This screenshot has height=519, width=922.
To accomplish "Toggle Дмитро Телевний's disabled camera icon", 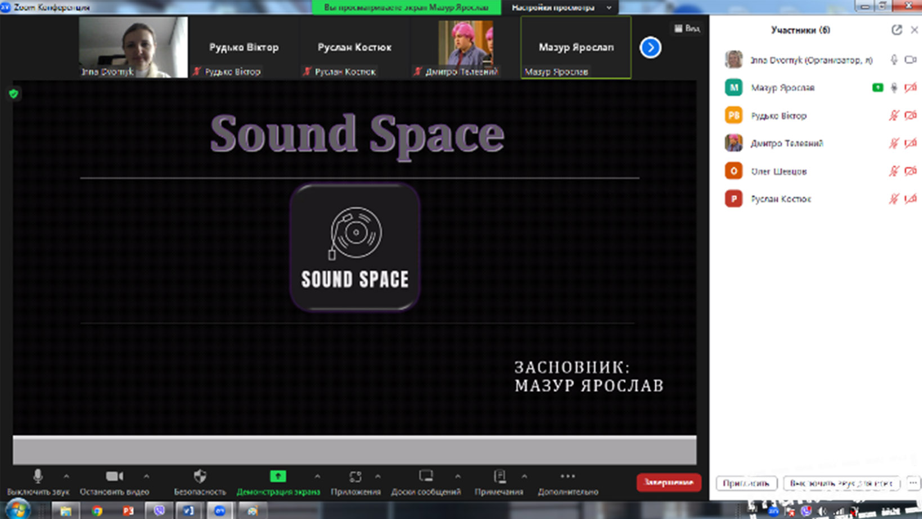I will pyautogui.click(x=910, y=143).
